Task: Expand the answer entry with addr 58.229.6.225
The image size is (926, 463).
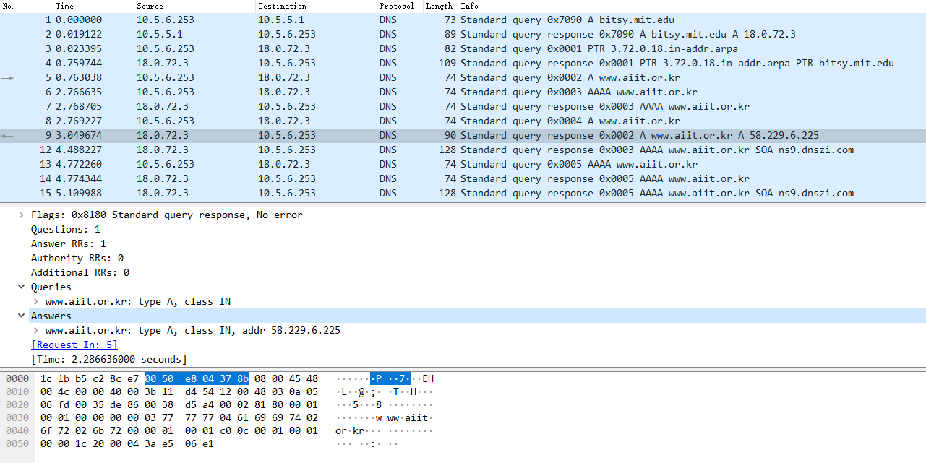Action: 36,330
